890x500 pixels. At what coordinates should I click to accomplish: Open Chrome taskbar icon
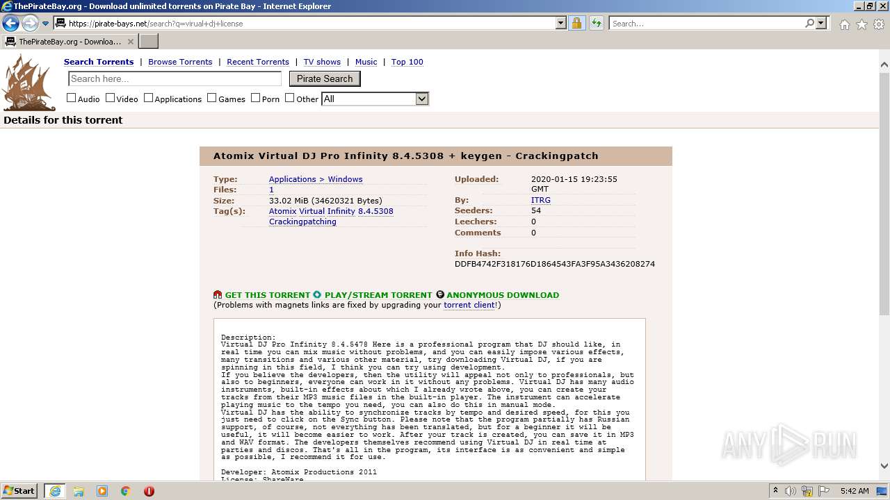tap(126, 491)
